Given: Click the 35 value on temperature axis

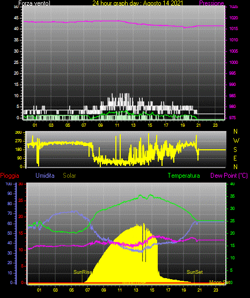Looking at the screenshot, I should (232, 196).
